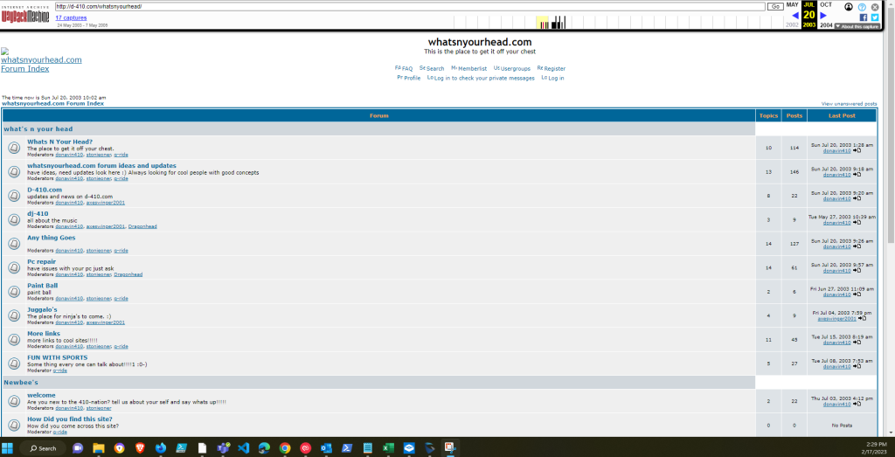Open the Register menu link
The width and height of the screenshot is (895, 457).
552,68
